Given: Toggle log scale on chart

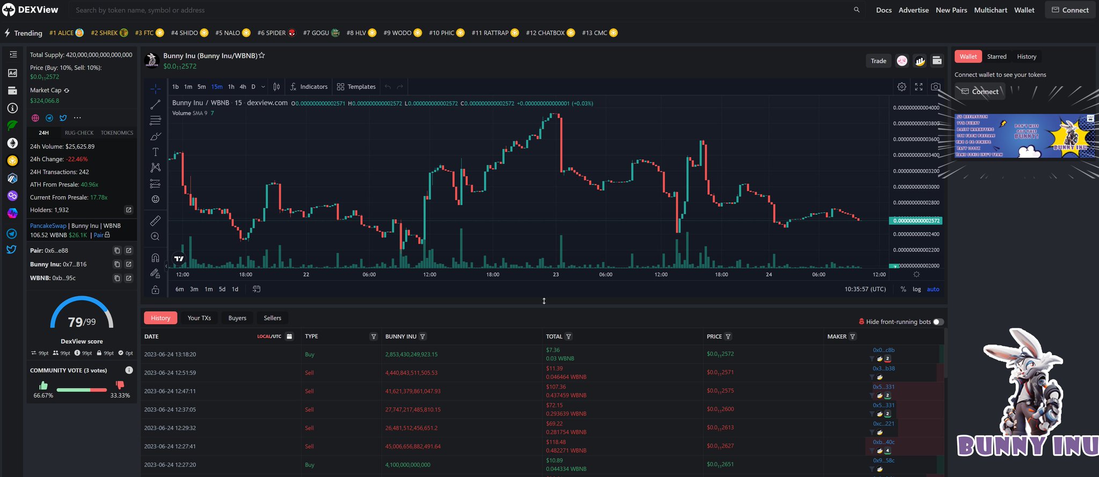Looking at the screenshot, I should pos(917,289).
